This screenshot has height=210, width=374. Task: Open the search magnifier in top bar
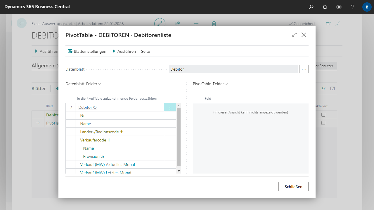point(311,7)
